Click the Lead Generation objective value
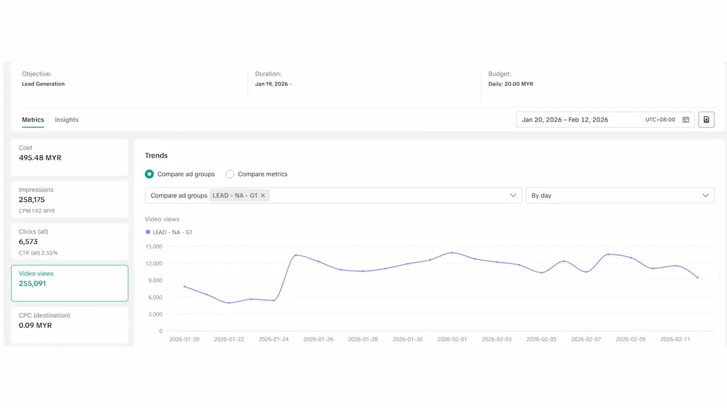The image size is (727, 408). [x=43, y=84]
